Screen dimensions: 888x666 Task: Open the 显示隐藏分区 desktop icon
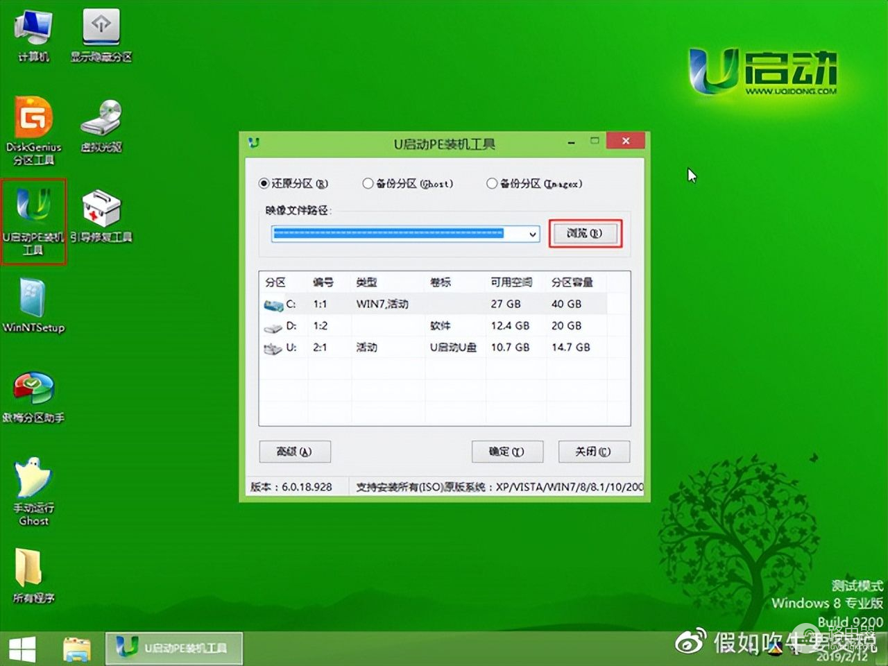101,35
